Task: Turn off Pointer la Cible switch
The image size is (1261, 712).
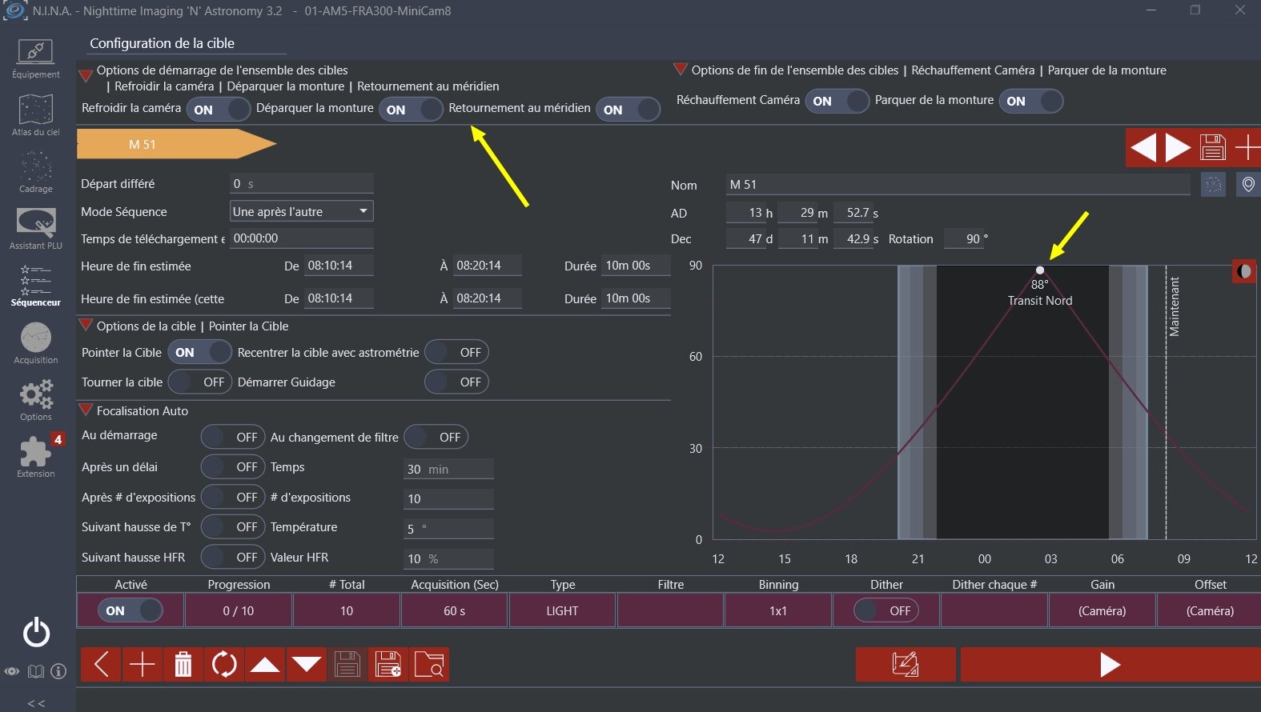Action: click(x=200, y=352)
